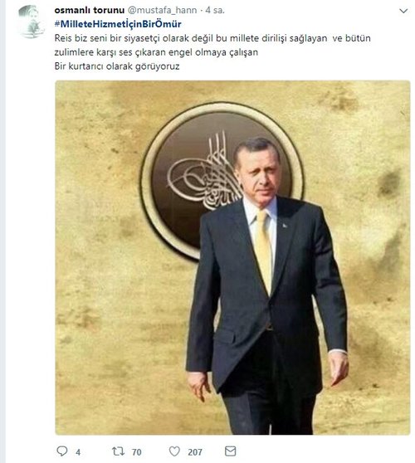
Task: Open the tweet via the '4 sa.' timestamp
Action: (x=215, y=10)
